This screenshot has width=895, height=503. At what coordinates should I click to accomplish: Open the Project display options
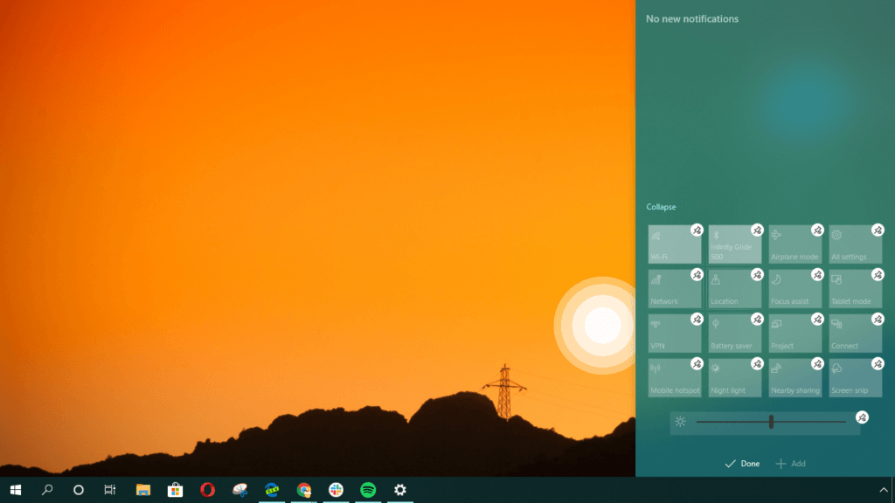(x=794, y=333)
